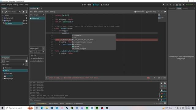Open the Go To menu
The height and width of the screenshot is (110, 196).
coord(47,12)
